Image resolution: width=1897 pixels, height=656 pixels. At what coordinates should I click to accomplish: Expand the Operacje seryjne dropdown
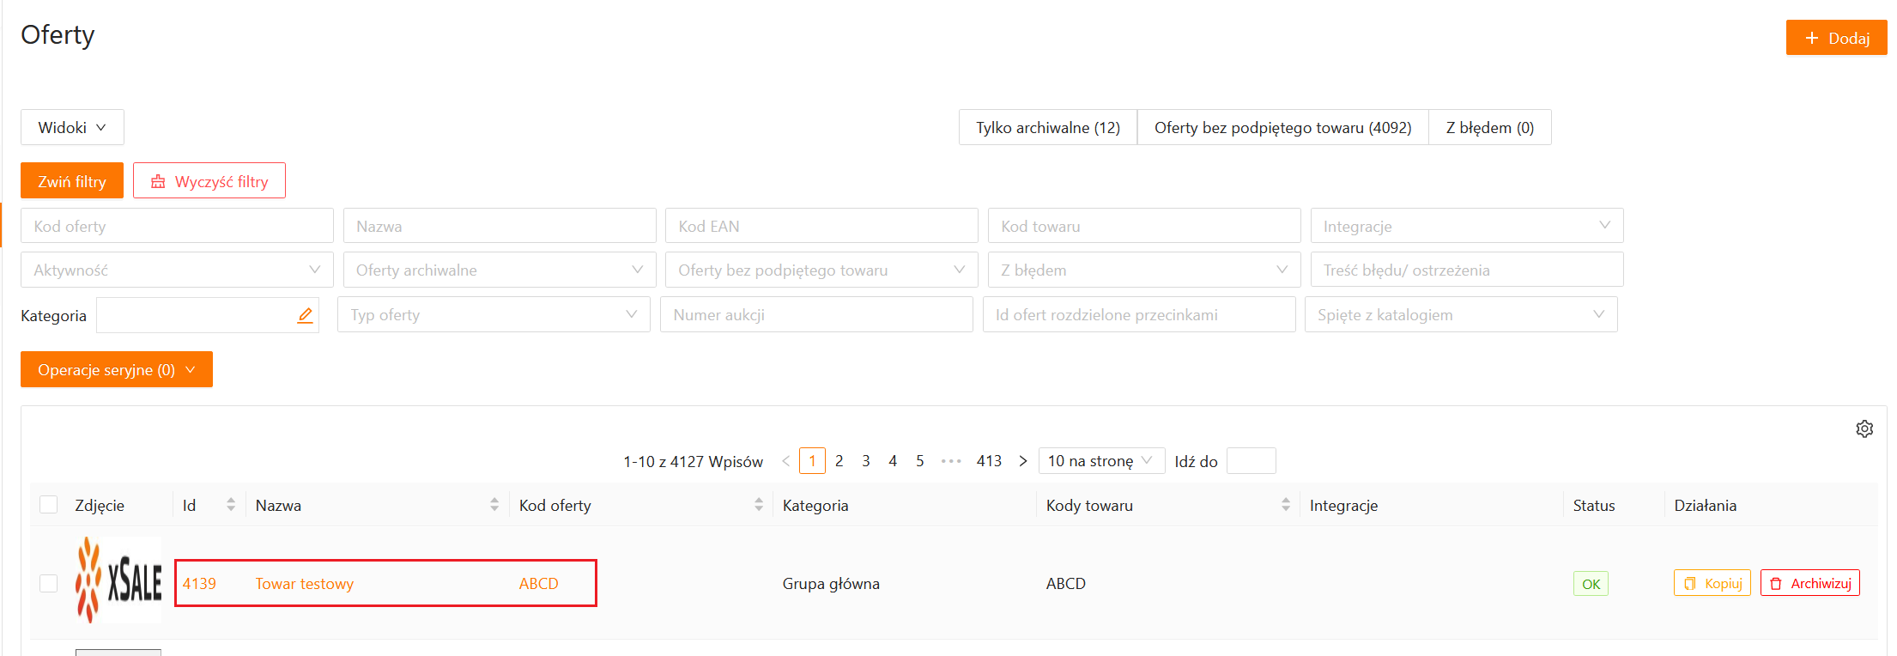(x=117, y=370)
